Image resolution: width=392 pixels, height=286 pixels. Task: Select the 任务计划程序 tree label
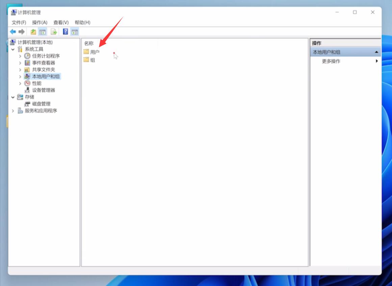click(x=46, y=56)
